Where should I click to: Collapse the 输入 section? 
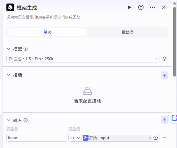tap(9, 120)
